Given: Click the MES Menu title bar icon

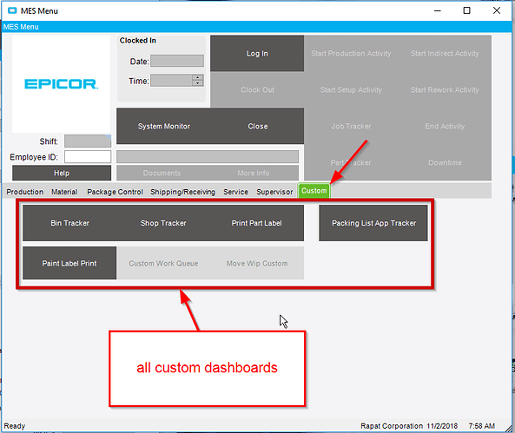Looking at the screenshot, I should pos(12,10).
